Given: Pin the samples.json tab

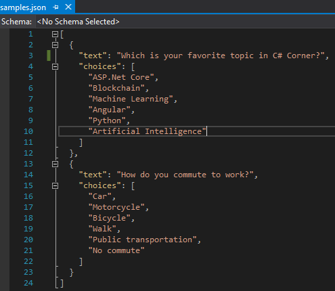Looking at the screenshot, I should pos(55,7).
